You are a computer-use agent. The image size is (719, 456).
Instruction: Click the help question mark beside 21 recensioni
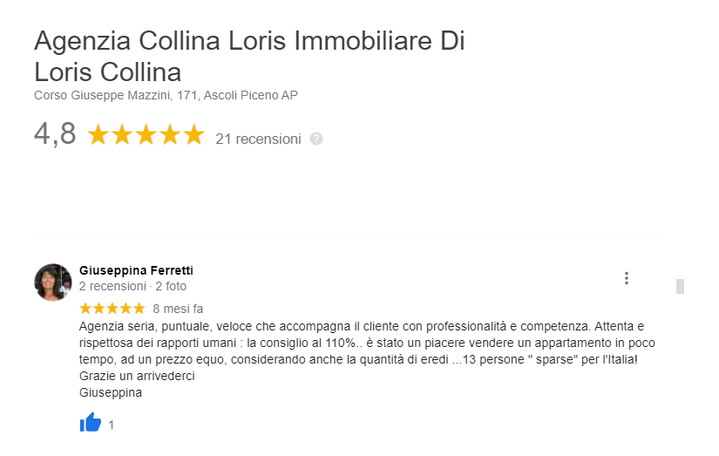point(316,139)
